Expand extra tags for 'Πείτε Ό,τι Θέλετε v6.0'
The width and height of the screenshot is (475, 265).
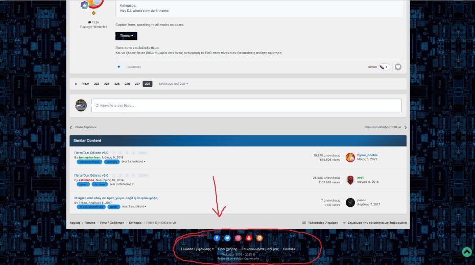coord(133,162)
